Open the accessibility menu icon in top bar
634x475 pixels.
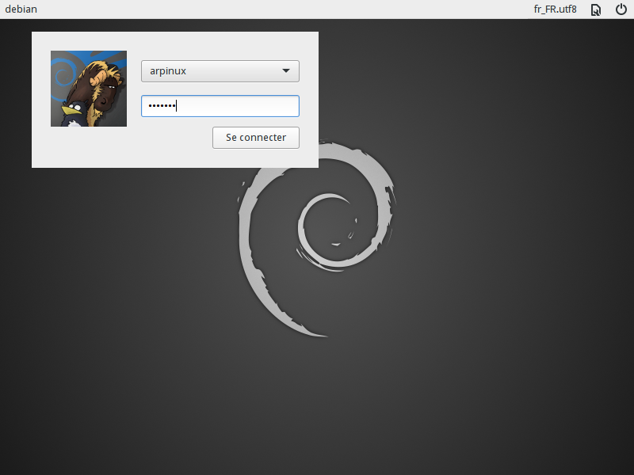tap(596, 9)
